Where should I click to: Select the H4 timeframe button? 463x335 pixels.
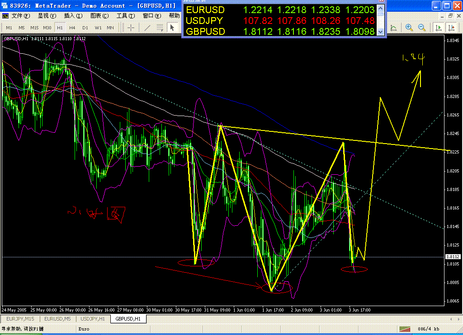coord(72,28)
